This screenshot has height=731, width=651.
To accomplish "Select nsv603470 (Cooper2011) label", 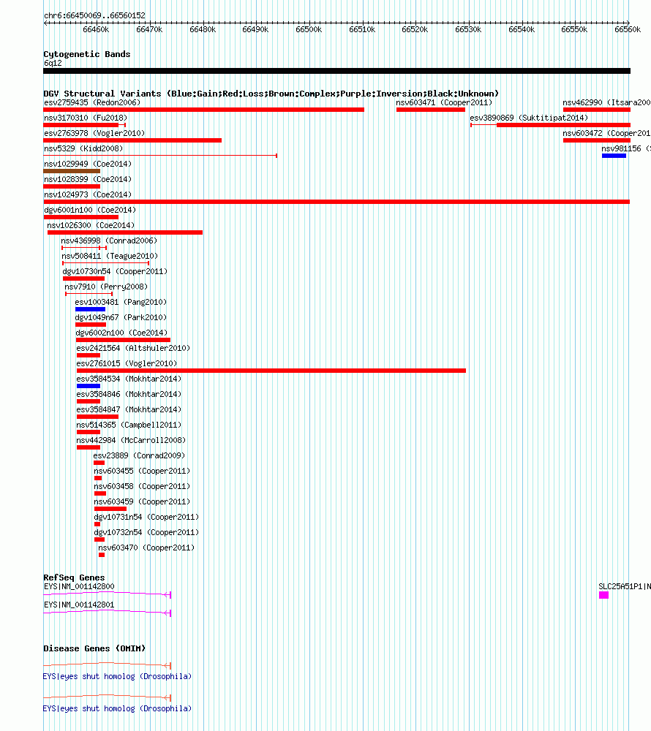I will (146, 548).
